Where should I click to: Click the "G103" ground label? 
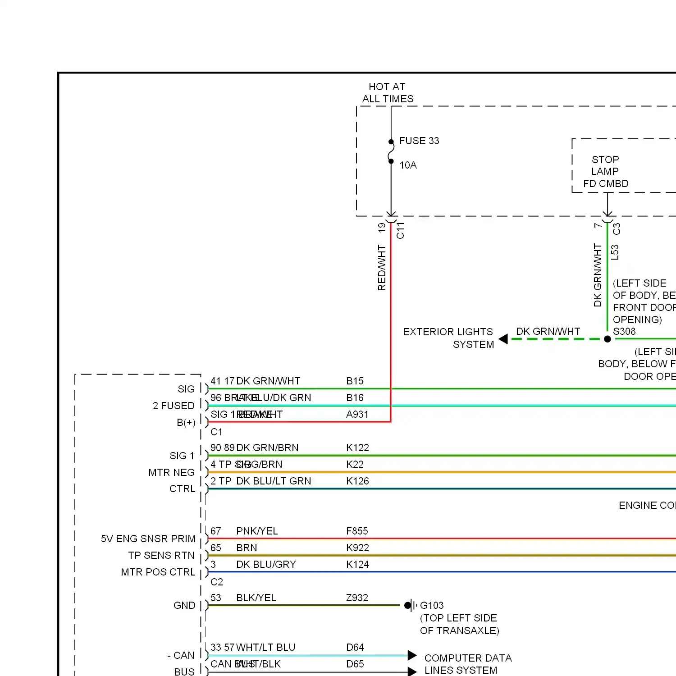432,605
